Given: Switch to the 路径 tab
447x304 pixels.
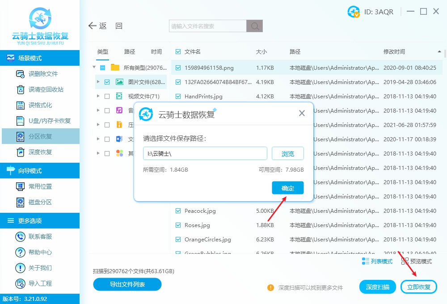Looking at the screenshot, I should tap(129, 51).
